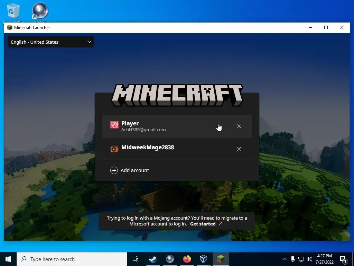Choose the MidweekMage2838 account
Screen dimensions: 354x266
[177, 149]
